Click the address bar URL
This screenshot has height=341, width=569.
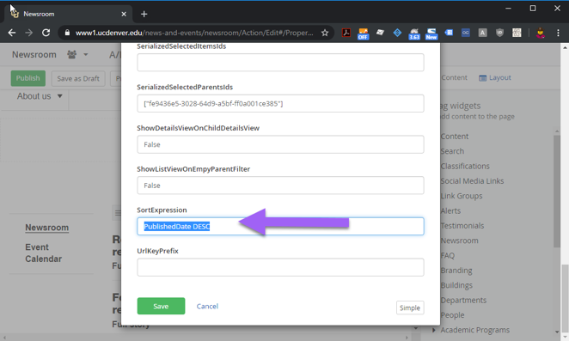pyautogui.click(x=194, y=33)
